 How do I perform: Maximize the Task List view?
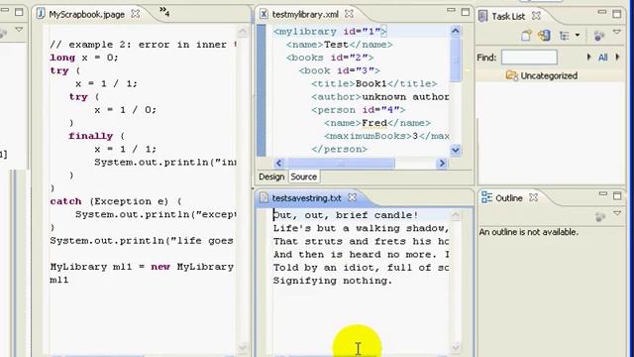617,14
